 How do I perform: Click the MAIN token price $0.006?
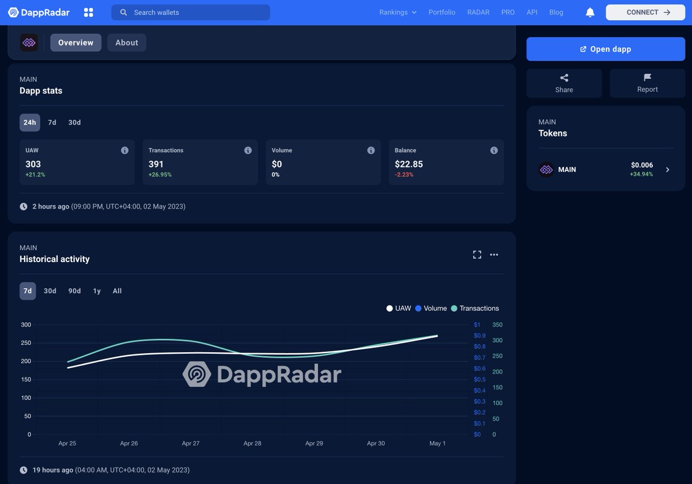pyautogui.click(x=642, y=165)
